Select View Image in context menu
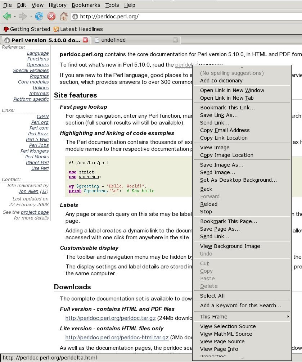The width and height of the screenshot is (302, 362). (242, 148)
